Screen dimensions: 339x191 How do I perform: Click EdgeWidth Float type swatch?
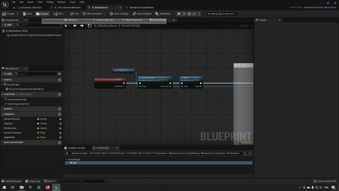point(38,137)
